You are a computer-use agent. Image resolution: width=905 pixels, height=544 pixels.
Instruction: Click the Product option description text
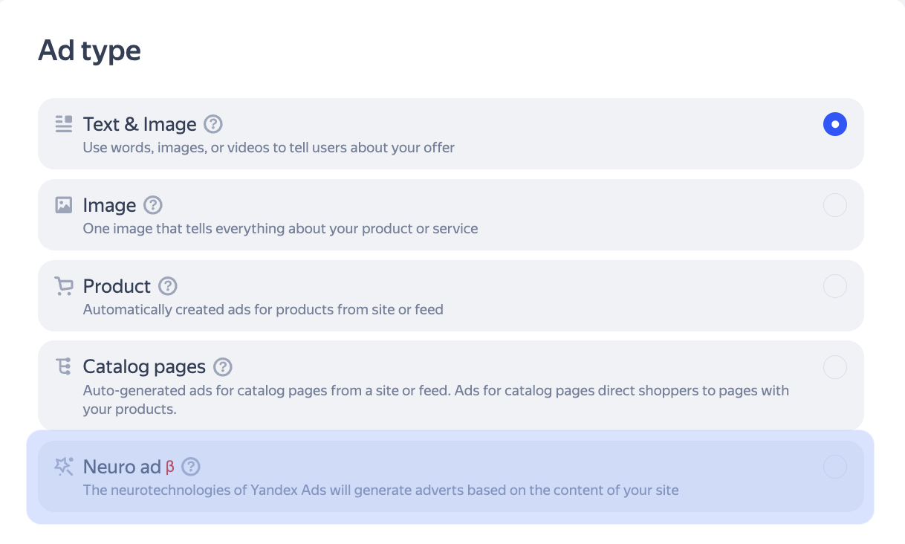coord(263,309)
